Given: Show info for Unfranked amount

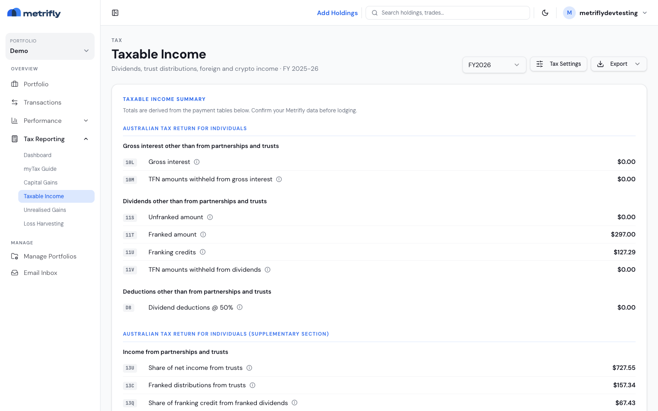Looking at the screenshot, I should point(210,217).
